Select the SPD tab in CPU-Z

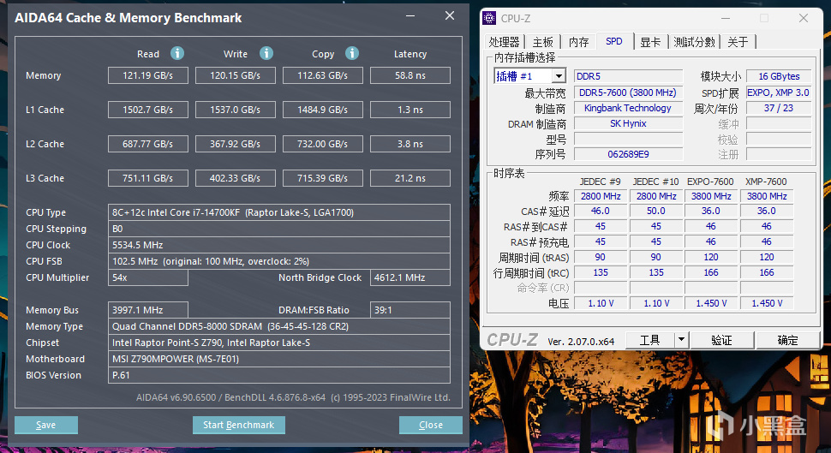coord(614,41)
